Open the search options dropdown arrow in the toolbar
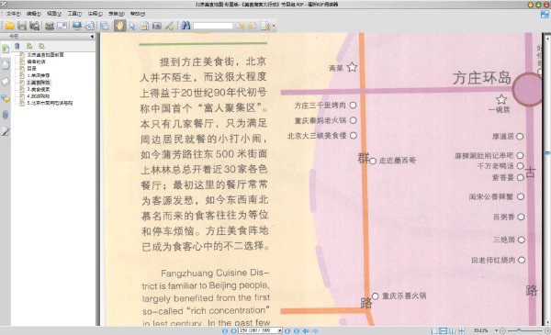This screenshot has width=551, height=335. [x=274, y=26]
